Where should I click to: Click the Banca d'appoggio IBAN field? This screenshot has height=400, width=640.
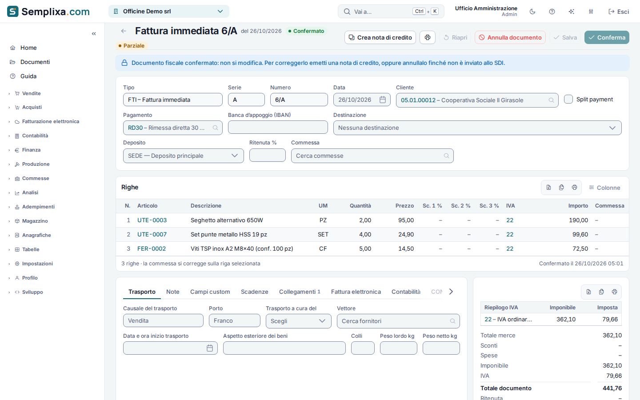278,127
